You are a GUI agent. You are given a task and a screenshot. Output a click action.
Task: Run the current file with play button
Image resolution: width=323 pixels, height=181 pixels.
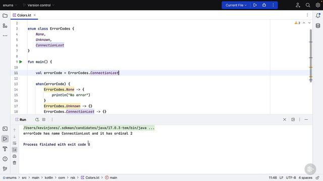(255, 5)
